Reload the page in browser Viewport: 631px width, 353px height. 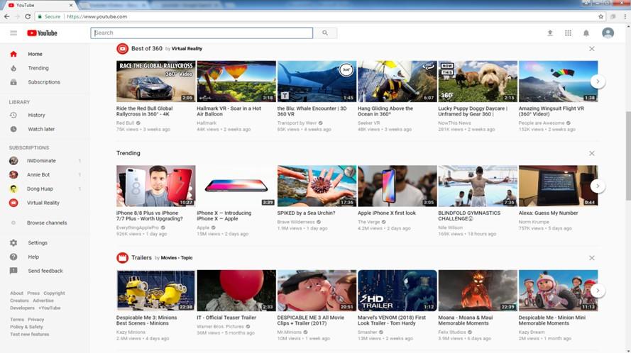(28, 16)
